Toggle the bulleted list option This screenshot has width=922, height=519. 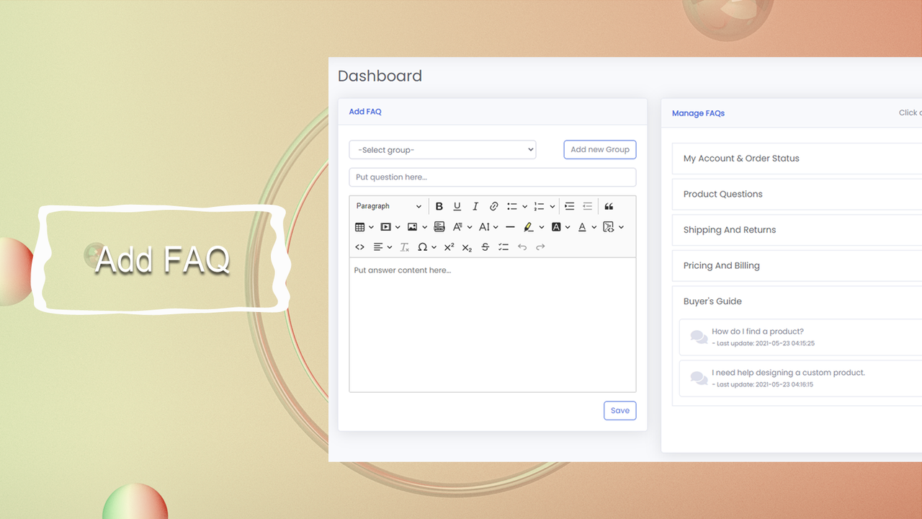point(513,206)
